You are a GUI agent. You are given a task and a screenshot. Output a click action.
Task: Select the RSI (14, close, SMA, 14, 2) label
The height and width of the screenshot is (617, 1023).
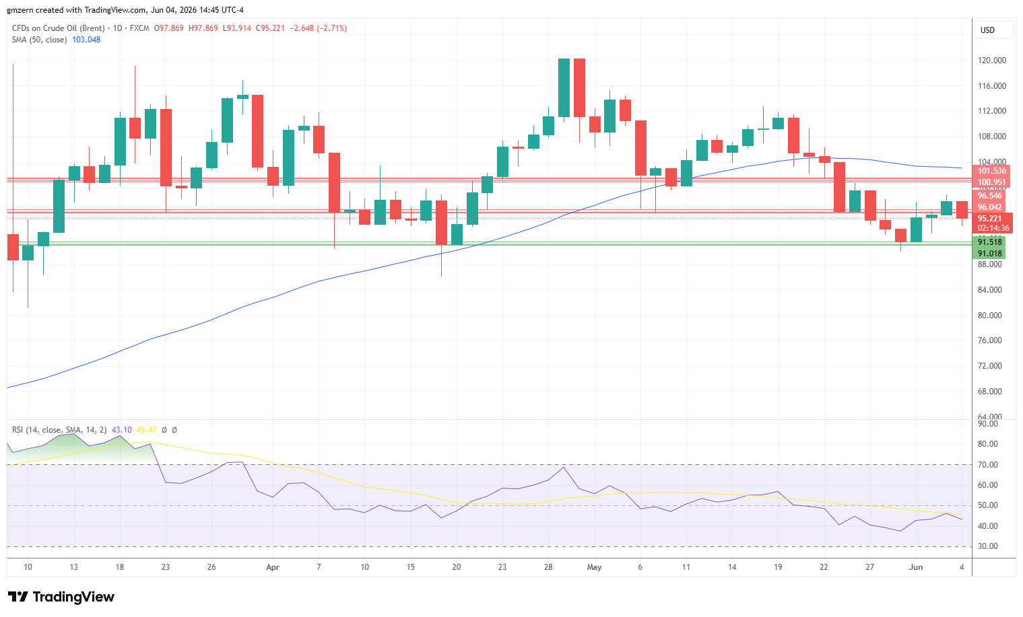click(x=59, y=430)
